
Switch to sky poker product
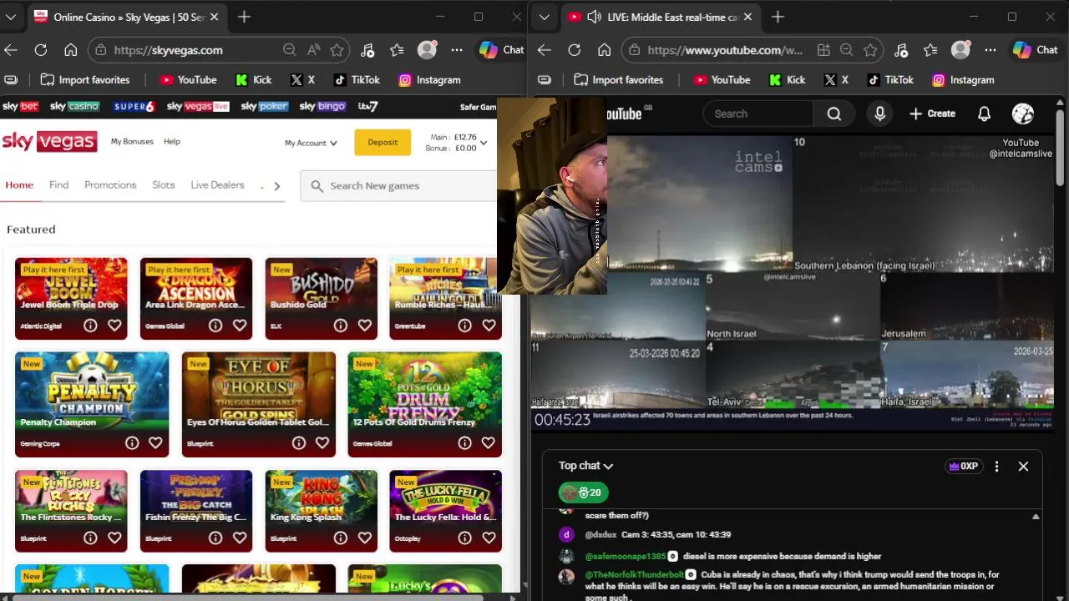(x=265, y=107)
